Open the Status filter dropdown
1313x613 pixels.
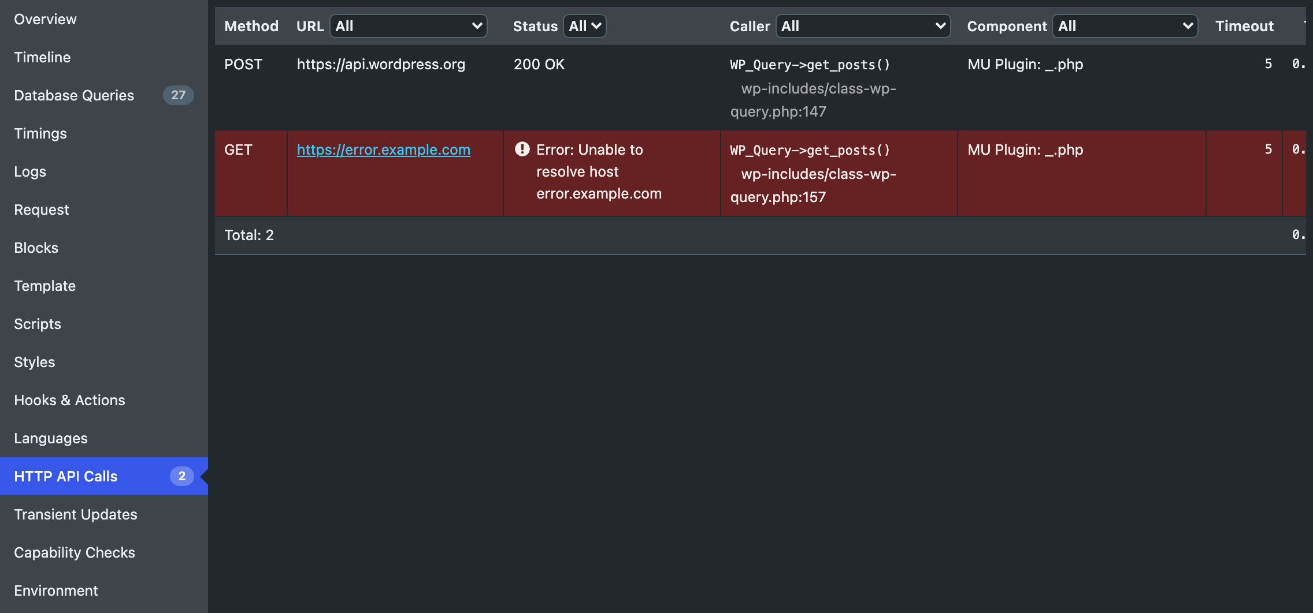(585, 26)
